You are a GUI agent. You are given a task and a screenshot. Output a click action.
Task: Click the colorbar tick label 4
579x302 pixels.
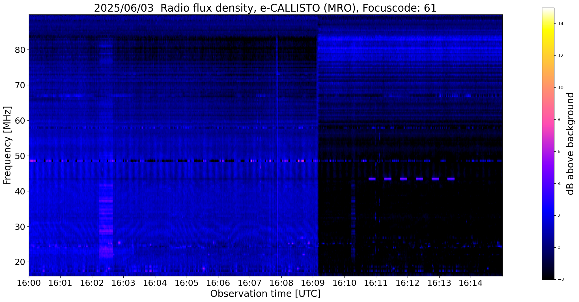[559, 184]
